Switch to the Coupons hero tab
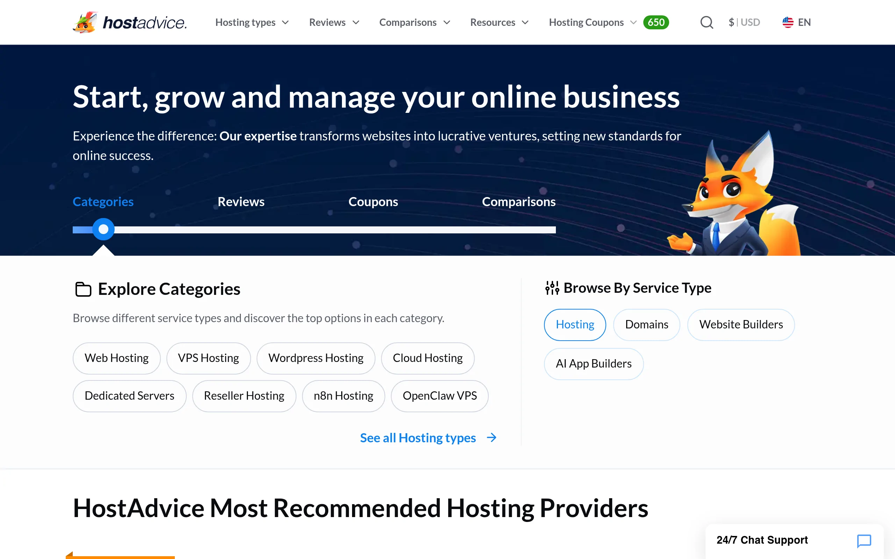This screenshot has width=895, height=559. pos(373,202)
